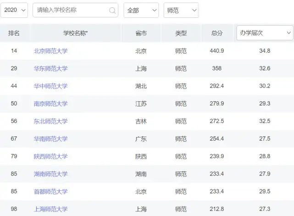Expand the 全部 province dropdown
294x216 pixels.
141,10
